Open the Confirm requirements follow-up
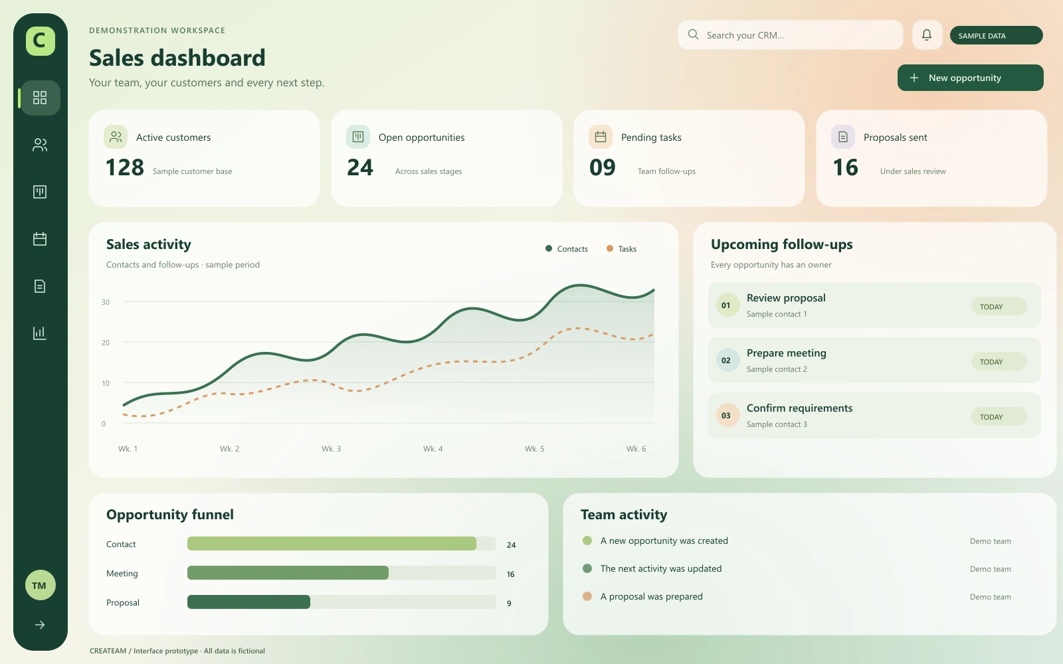Image resolution: width=1063 pixels, height=664 pixels. tap(874, 416)
